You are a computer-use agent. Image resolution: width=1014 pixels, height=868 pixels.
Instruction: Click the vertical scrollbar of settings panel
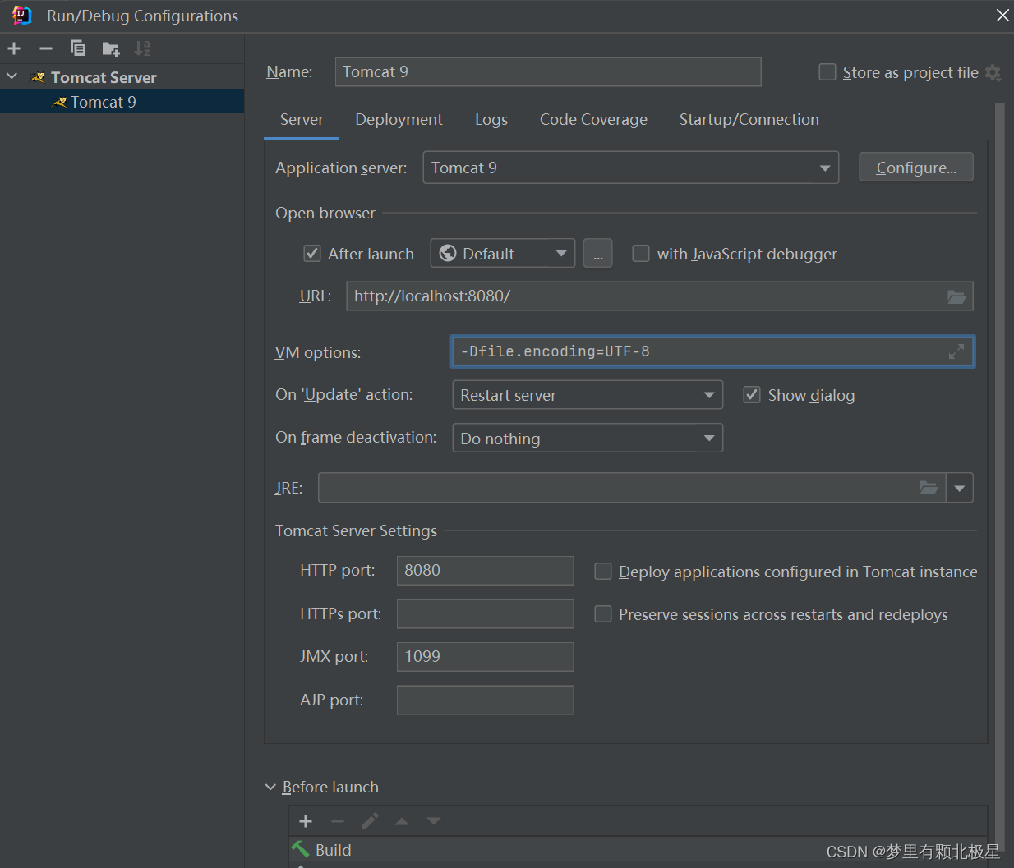(x=999, y=476)
